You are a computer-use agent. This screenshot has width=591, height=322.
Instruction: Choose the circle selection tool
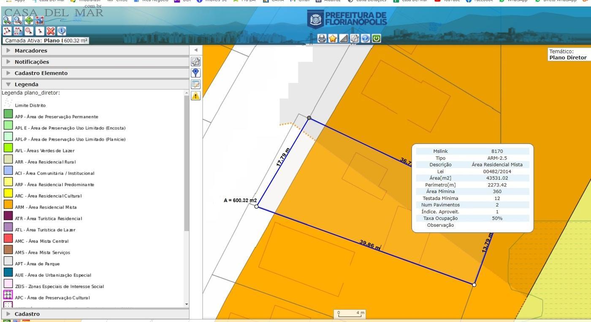[29, 31]
